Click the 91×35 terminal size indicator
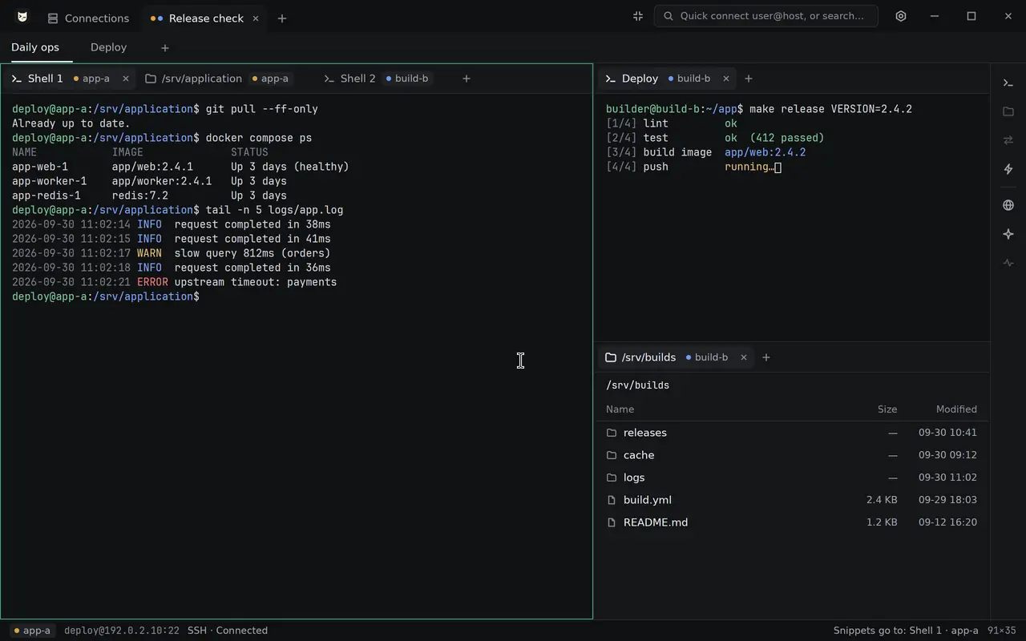1026x641 pixels. coord(1002,631)
